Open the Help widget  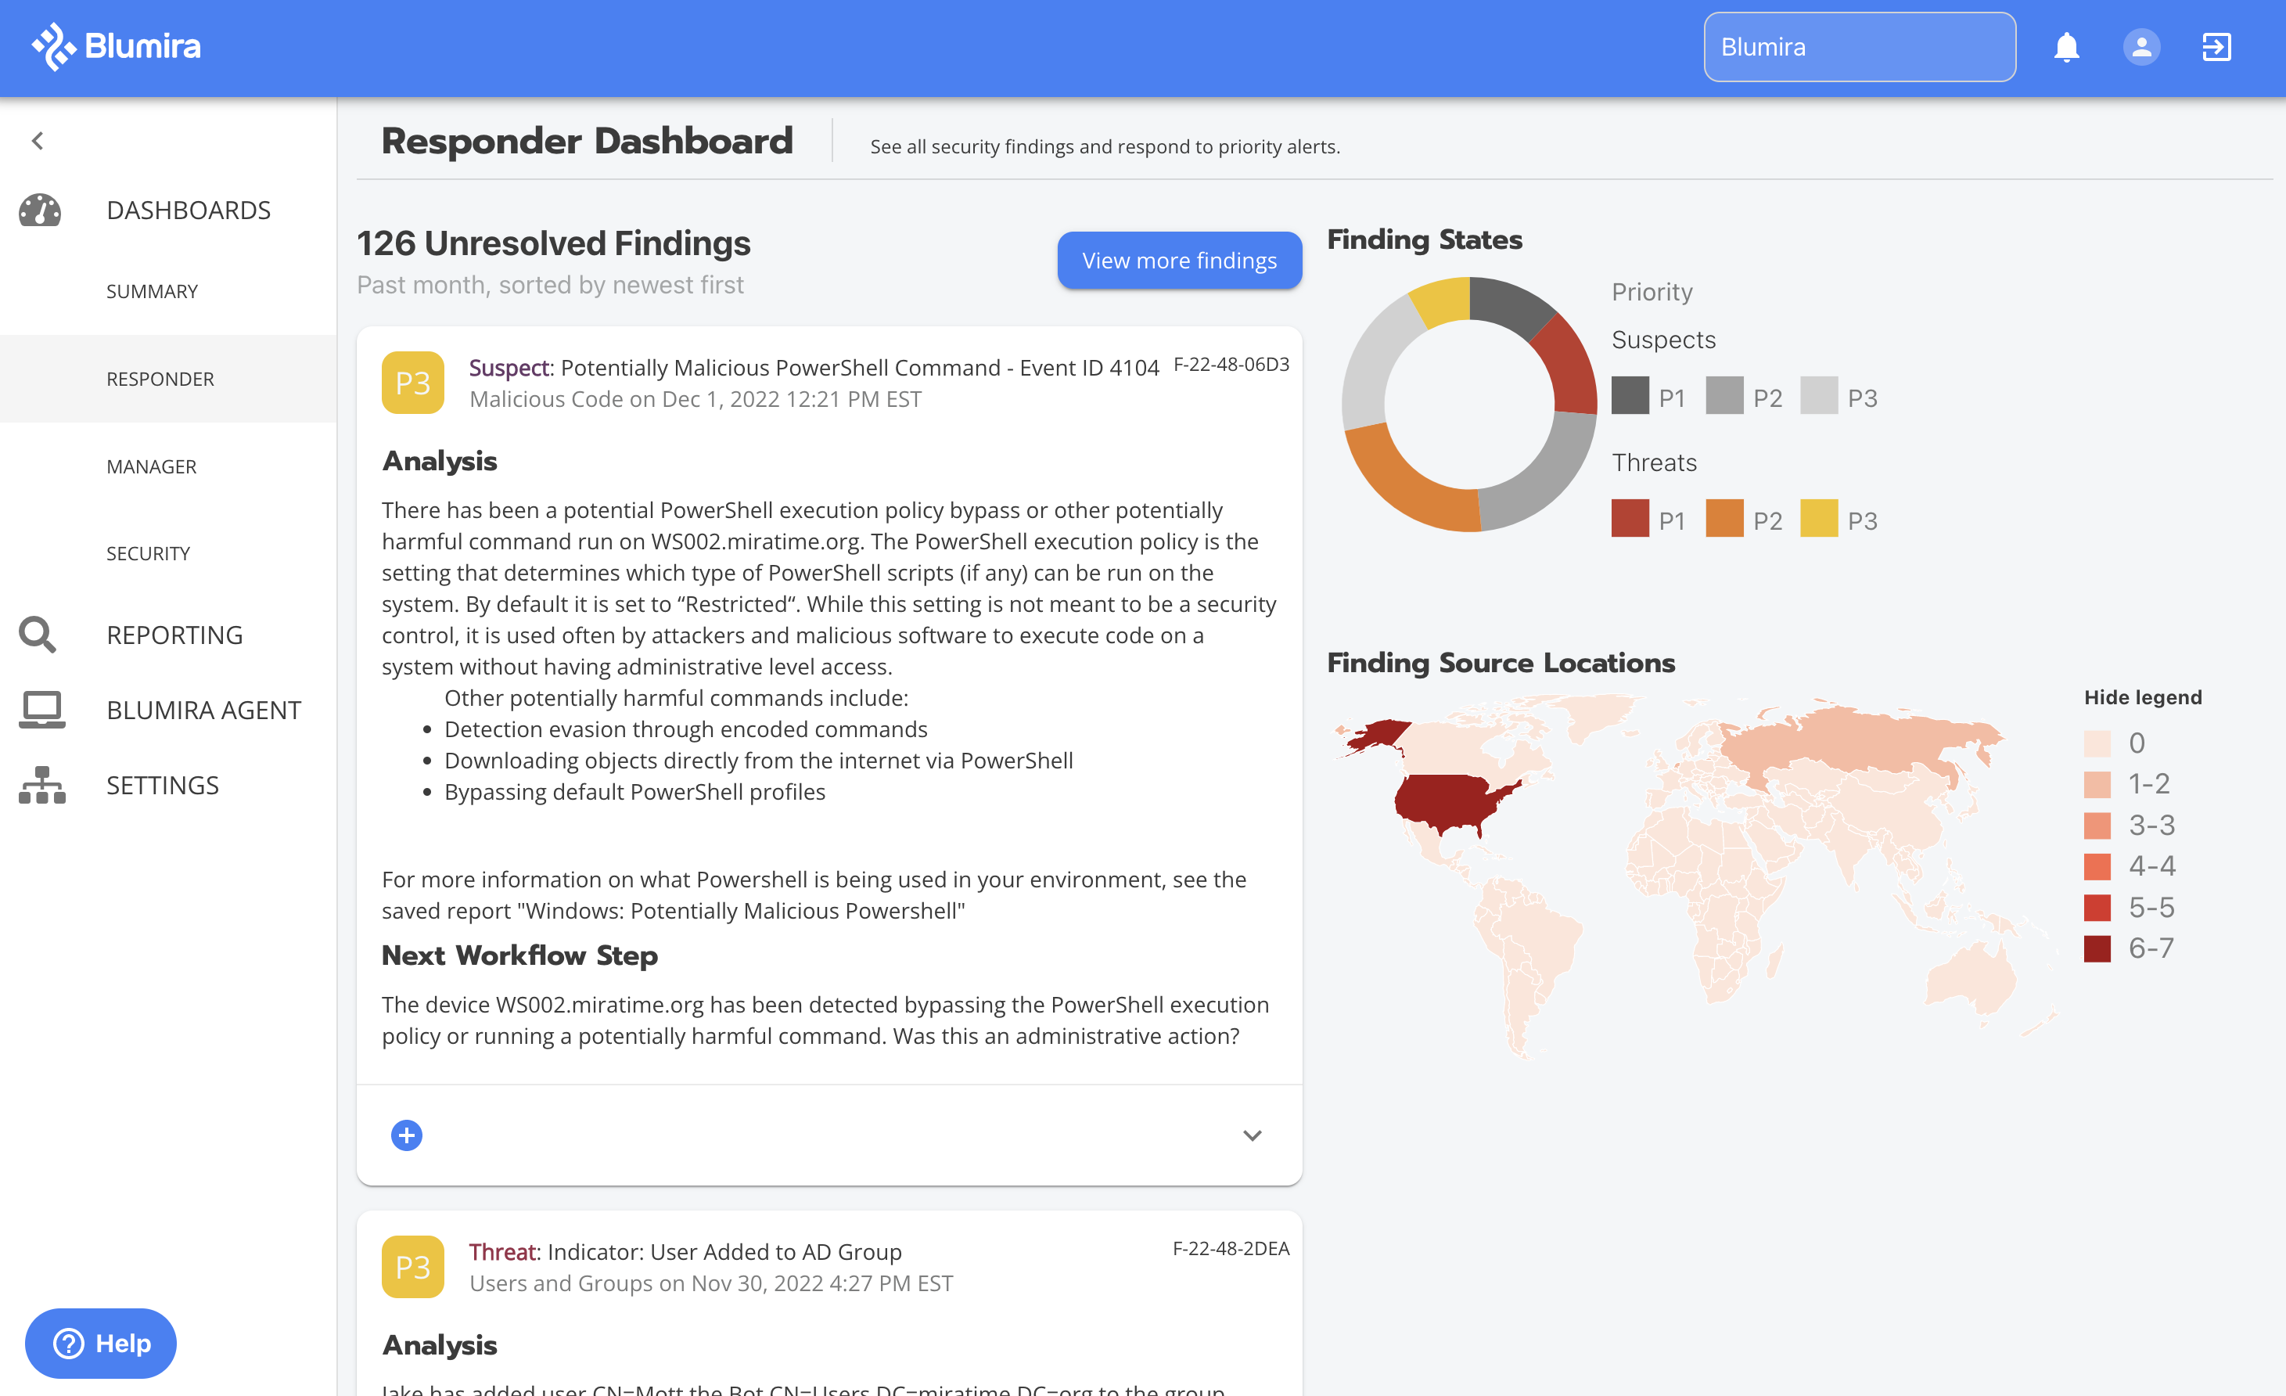click(x=101, y=1342)
